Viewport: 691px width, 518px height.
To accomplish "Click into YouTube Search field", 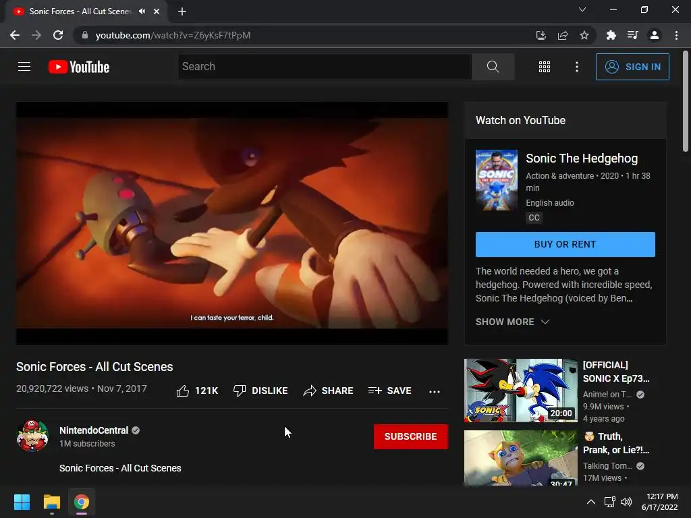I will pos(325,67).
